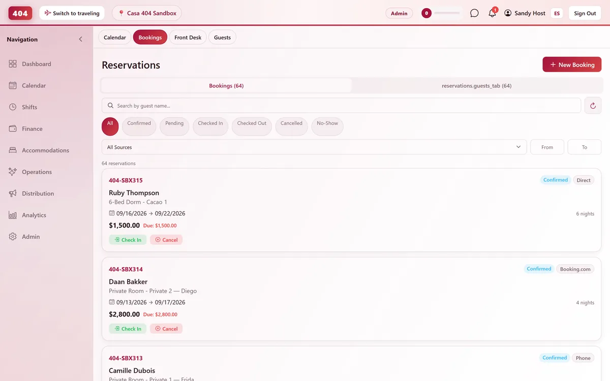The image size is (610, 381).
Task: Open the All Sources dropdown
Action: click(x=314, y=147)
